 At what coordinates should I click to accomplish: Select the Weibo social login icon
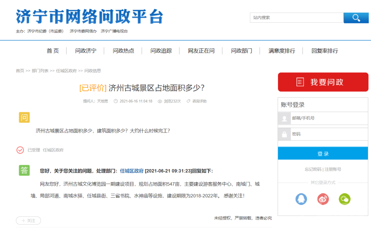click(x=323, y=199)
